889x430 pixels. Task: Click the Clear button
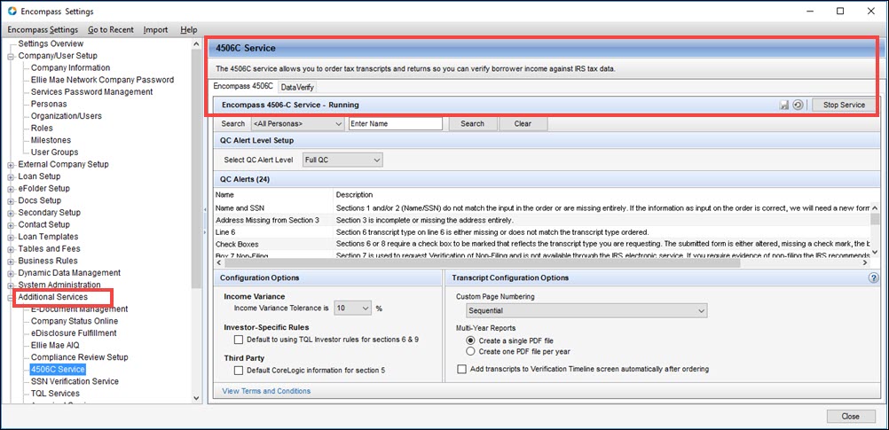click(523, 123)
